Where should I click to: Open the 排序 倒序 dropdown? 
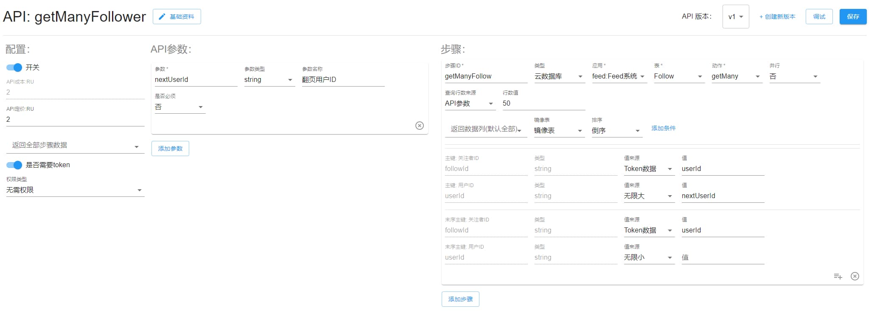tap(617, 131)
